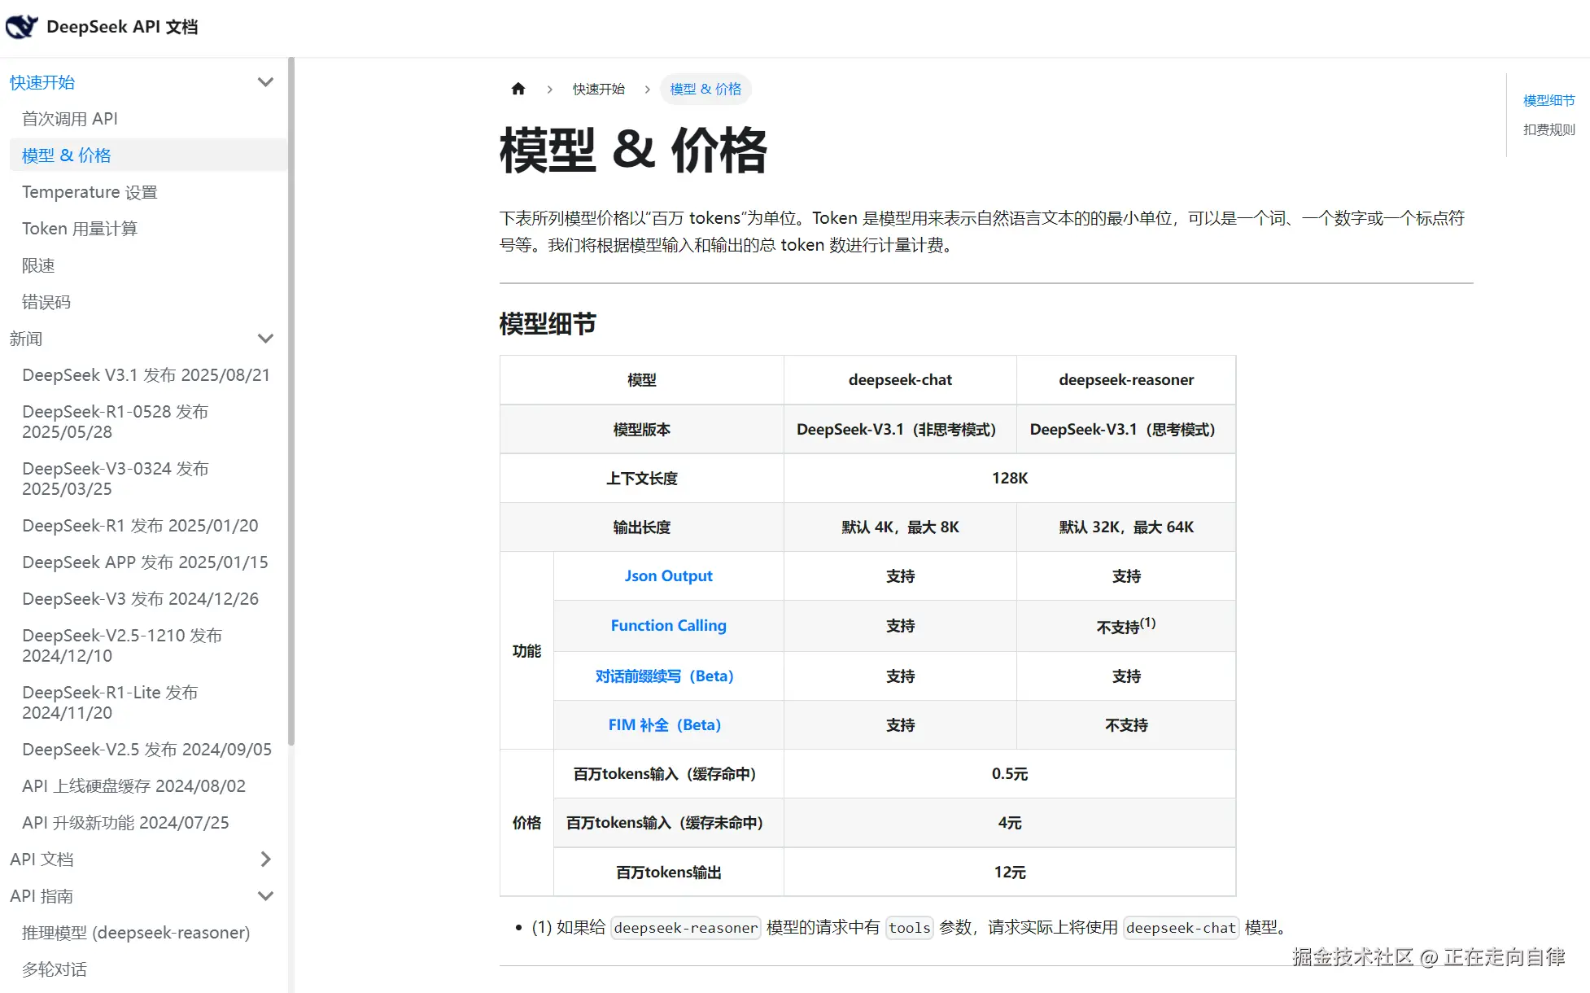1590x993 pixels.
Task: Follow the FIM 补全 (Beta) link
Action: pyautogui.click(x=664, y=725)
